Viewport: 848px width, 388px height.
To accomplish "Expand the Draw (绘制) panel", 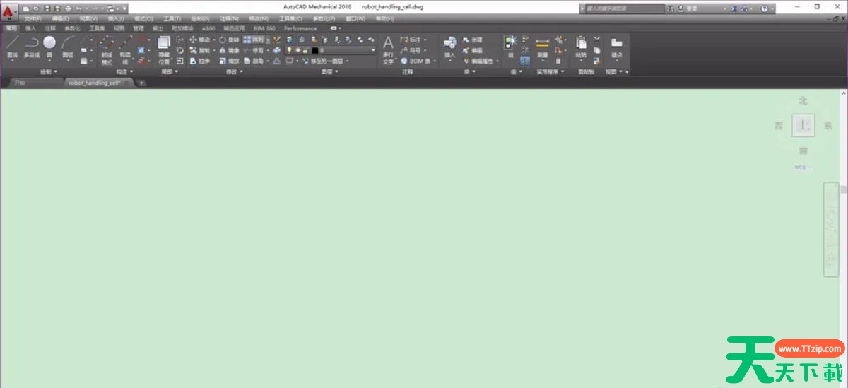I will click(50, 72).
